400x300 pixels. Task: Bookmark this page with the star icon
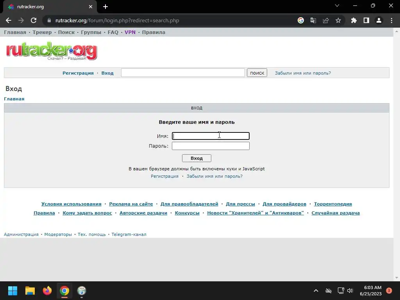pyautogui.click(x=338, y=20)
